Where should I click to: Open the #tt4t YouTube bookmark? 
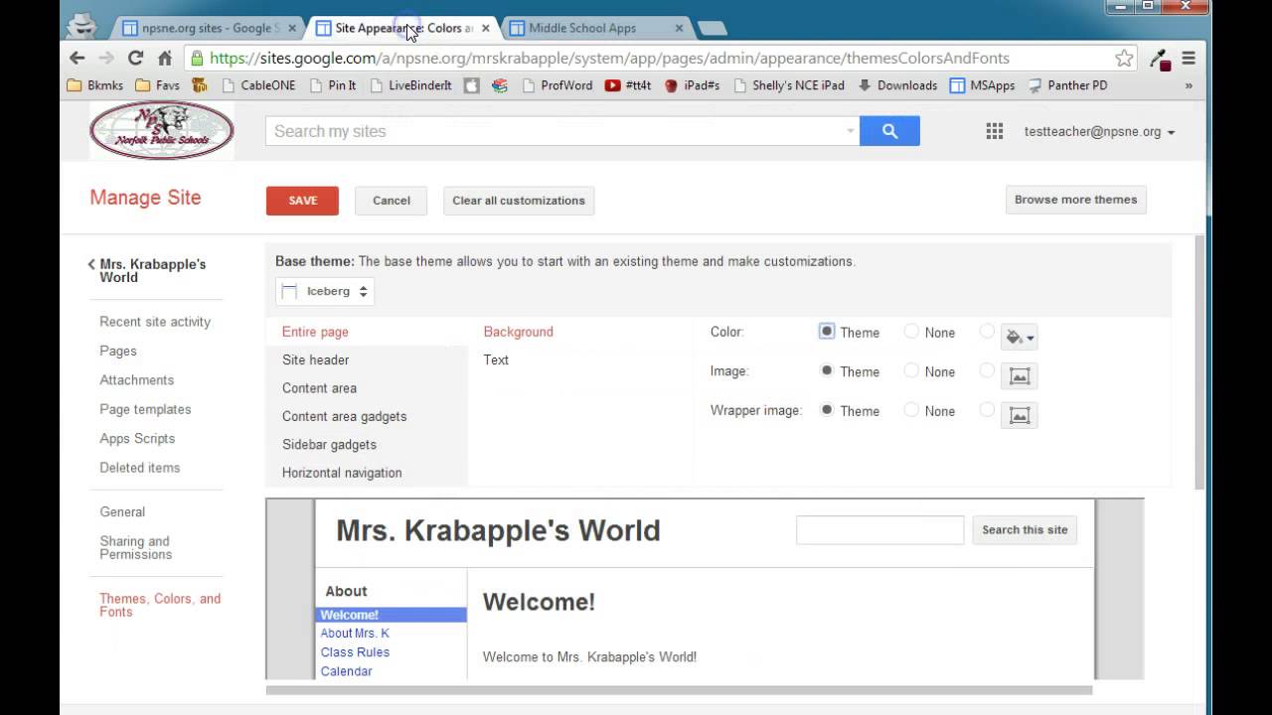click(x=629, y=85)
